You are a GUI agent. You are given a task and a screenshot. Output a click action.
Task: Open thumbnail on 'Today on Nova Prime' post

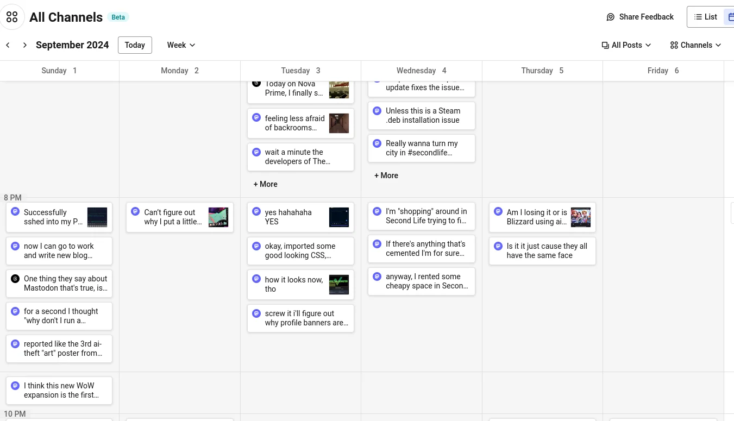(x=339, y=90)
